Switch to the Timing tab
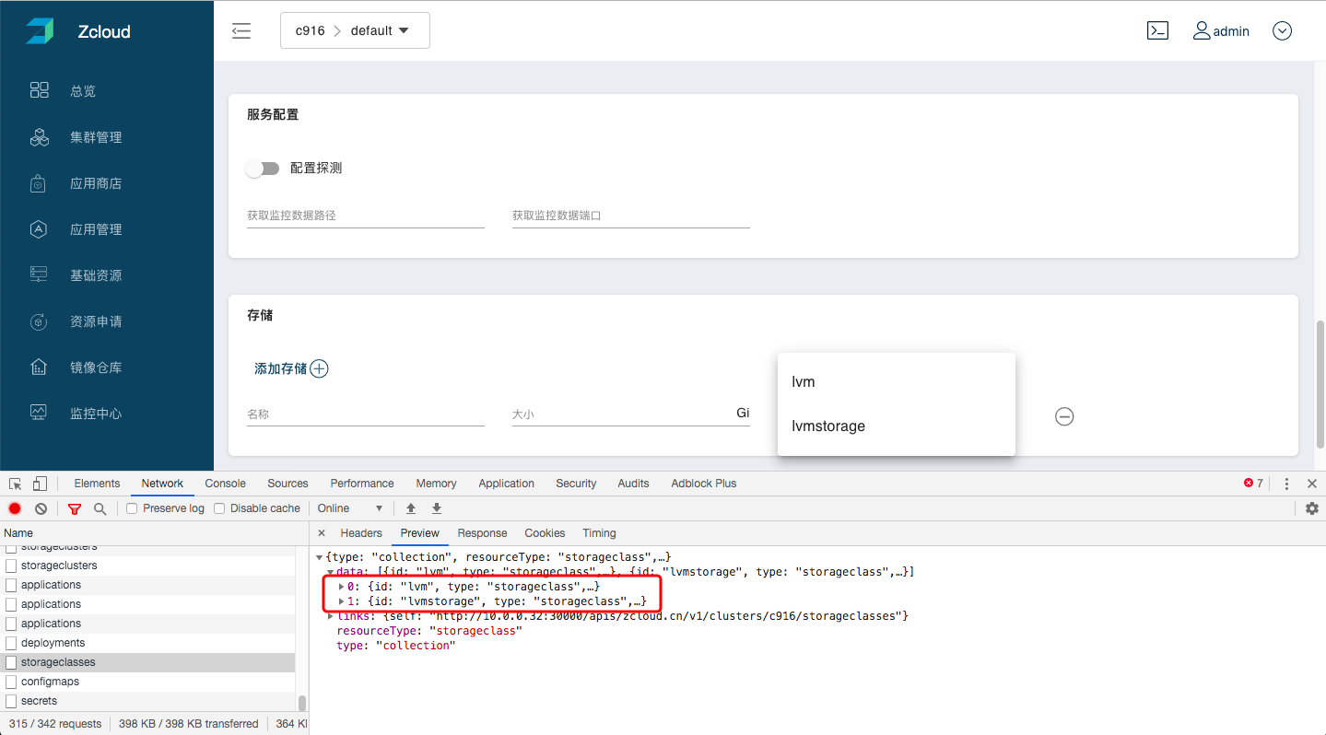The image size is (1326, 735). (599, 533)
